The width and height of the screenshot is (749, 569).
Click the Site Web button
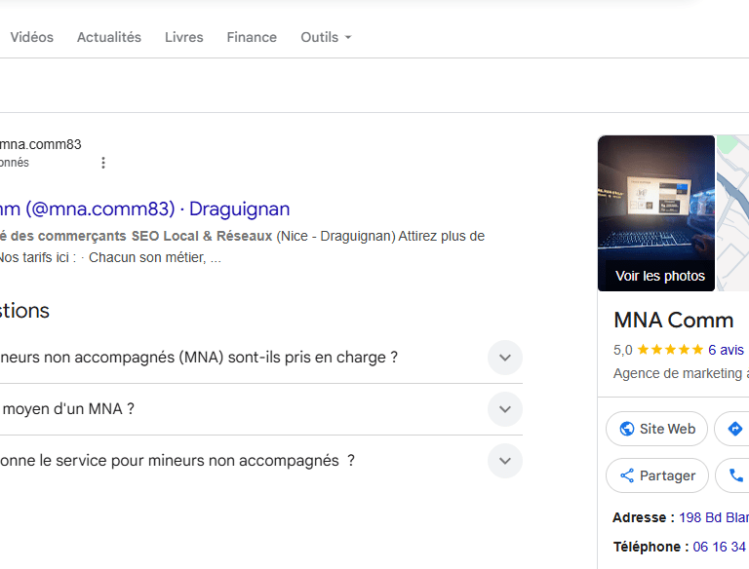tap(656, 429)
